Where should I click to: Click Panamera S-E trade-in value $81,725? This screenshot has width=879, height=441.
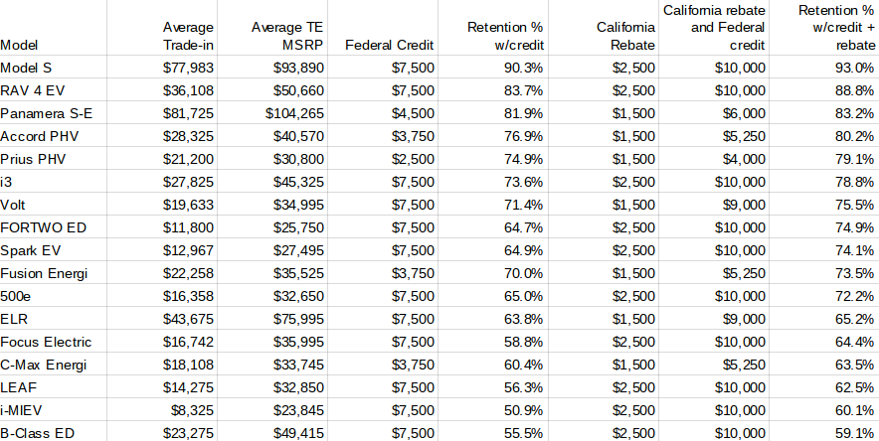[188, 113]
